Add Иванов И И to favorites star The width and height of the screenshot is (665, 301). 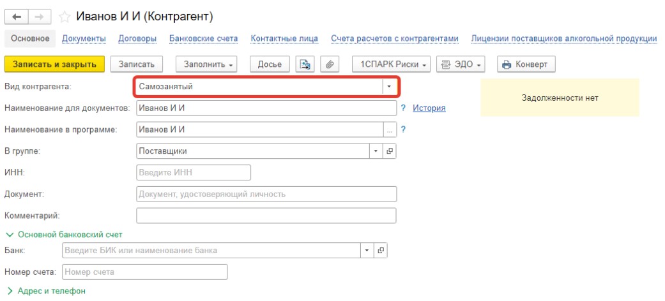64,16
